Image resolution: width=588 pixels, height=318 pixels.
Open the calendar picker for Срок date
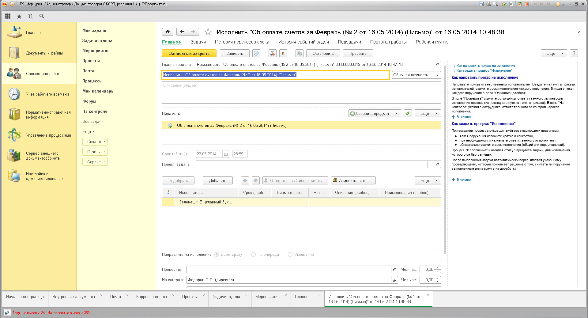click(226, 154)
